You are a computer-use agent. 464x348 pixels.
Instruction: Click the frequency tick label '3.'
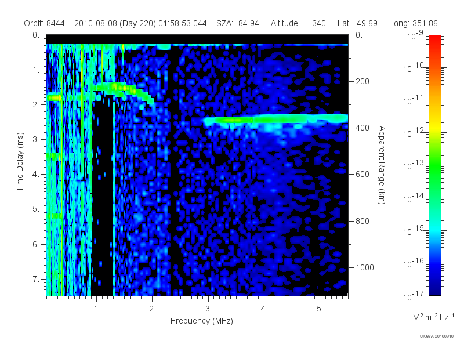(209, 309)
